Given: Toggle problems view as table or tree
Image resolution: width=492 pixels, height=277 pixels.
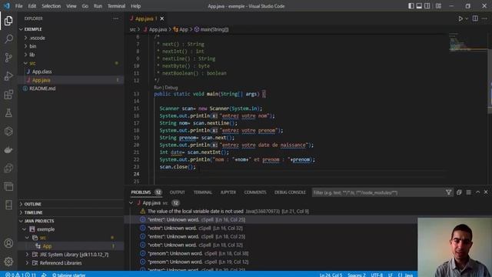Looking at the screenshot, I should (x=468, y=192).
